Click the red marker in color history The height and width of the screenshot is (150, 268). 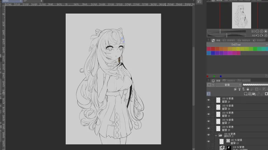(x=207, y=76)
